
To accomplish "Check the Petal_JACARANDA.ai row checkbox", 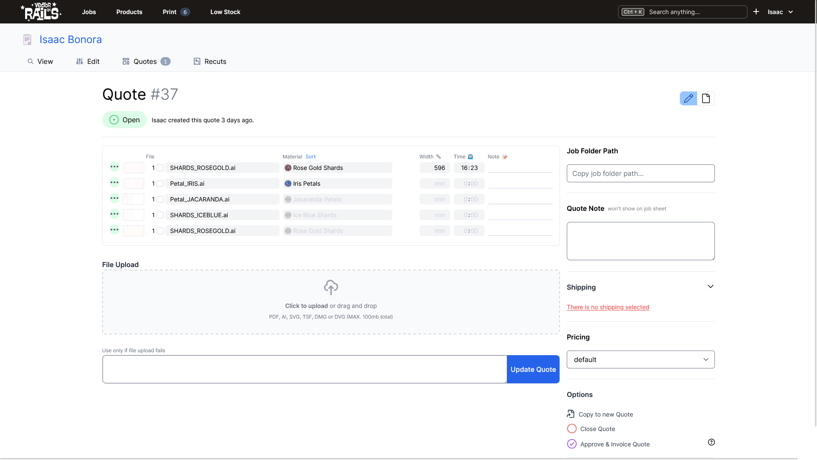I will point(160,199).
